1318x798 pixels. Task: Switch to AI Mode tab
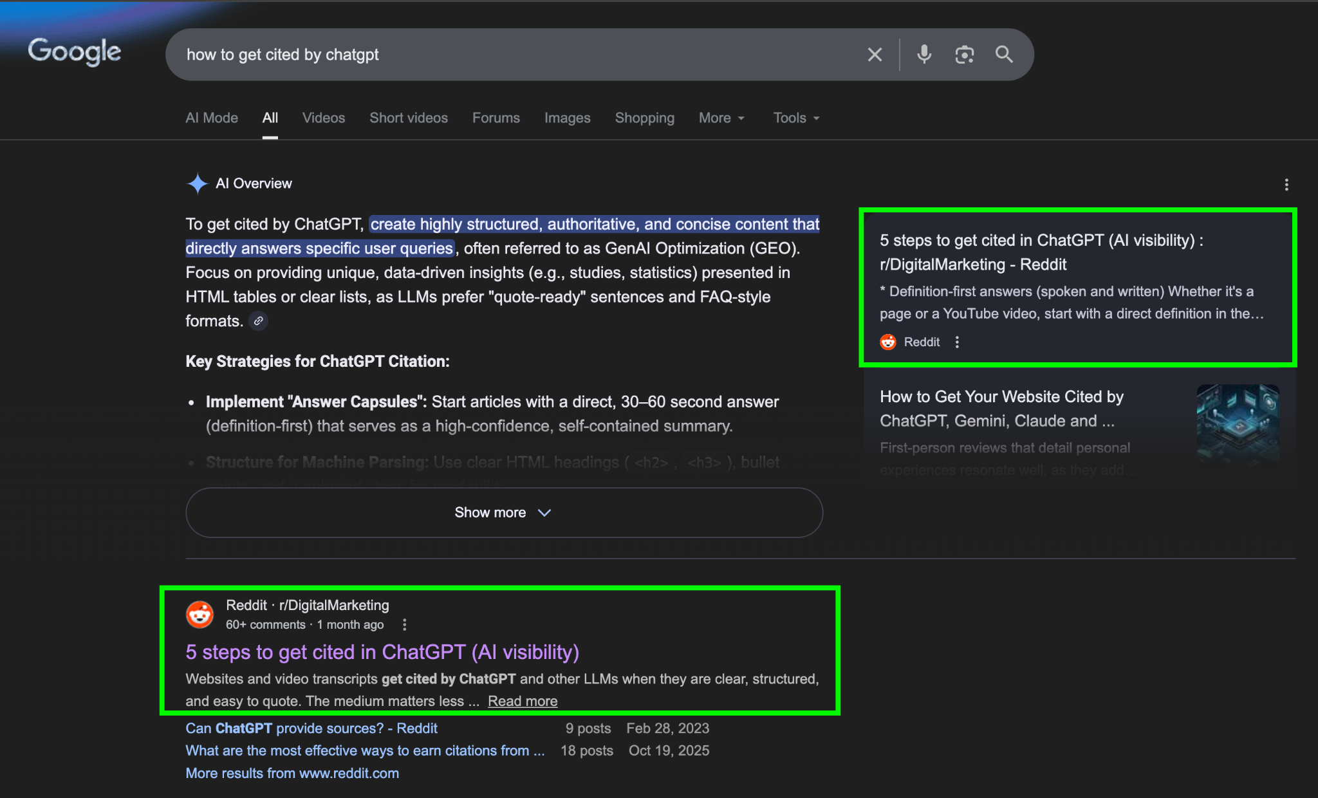click(x=212, y=118)
